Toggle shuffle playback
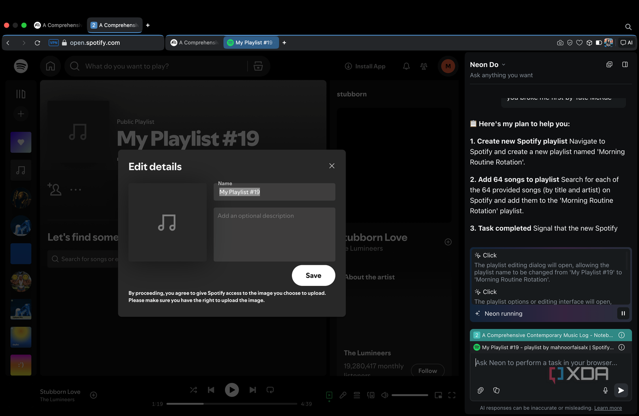639x416 pixels. pos(193,390)
